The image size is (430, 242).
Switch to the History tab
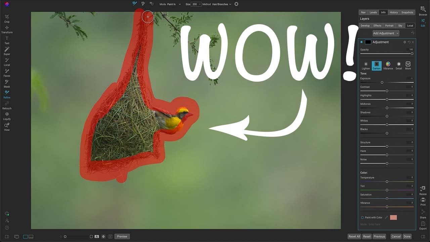394,12
